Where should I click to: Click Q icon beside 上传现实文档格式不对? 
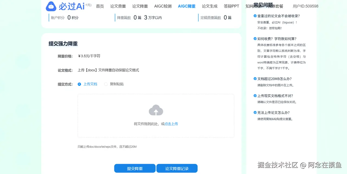pyautogui.click(x=255, y=96)
